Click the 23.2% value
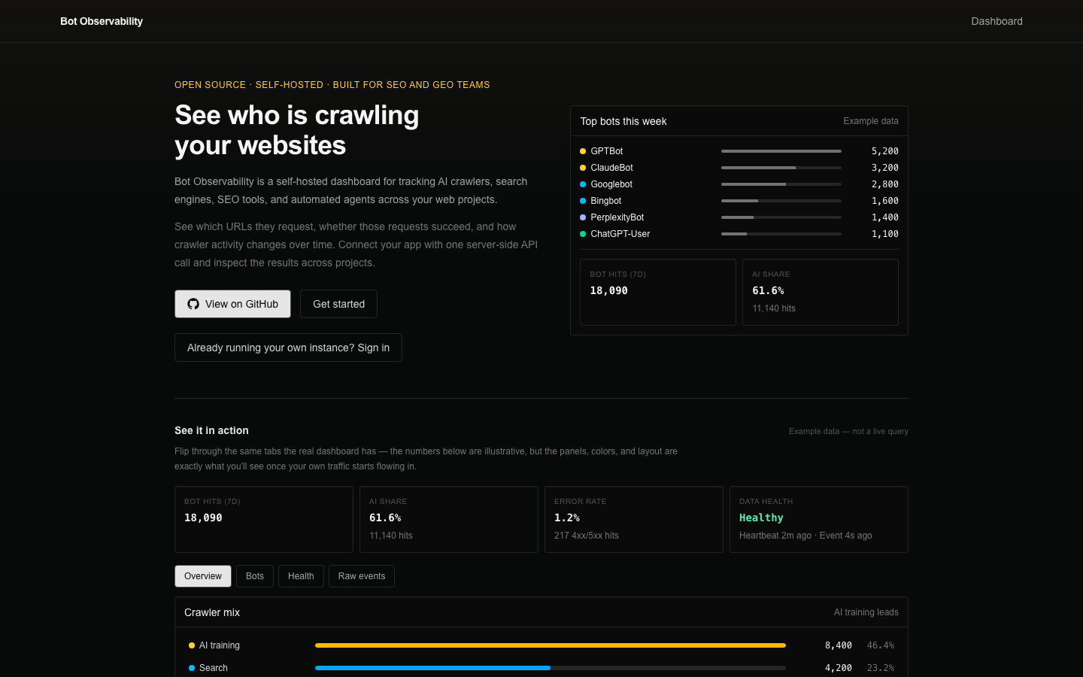 coord(881,668)
